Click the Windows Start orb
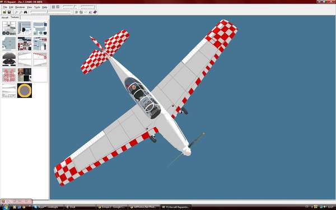The width and height of the screenshot is (336, 210). click(x=6, y=207)
